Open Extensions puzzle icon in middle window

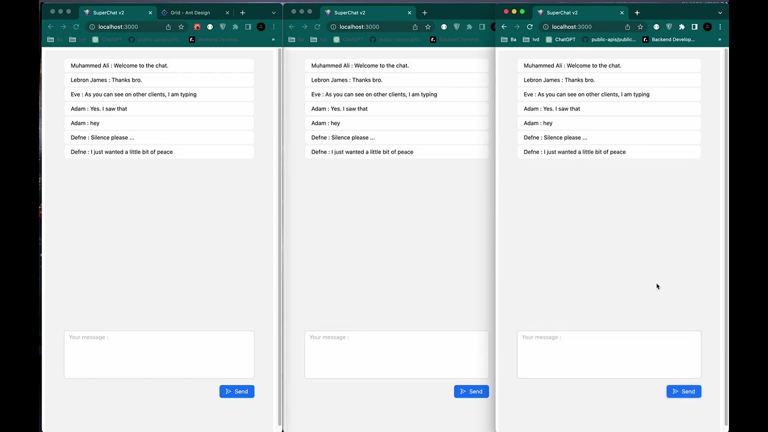(x=469, y=26)
